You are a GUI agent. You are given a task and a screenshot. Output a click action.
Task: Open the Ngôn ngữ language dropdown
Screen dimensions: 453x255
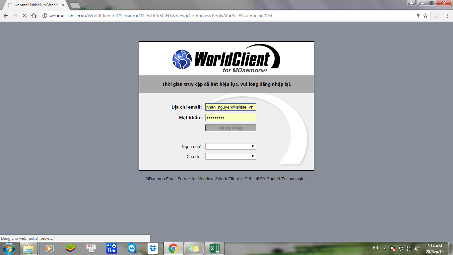(230, 146)
